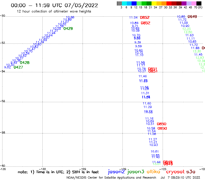Click the cyan swatch in the legend bar

(124, 3)
